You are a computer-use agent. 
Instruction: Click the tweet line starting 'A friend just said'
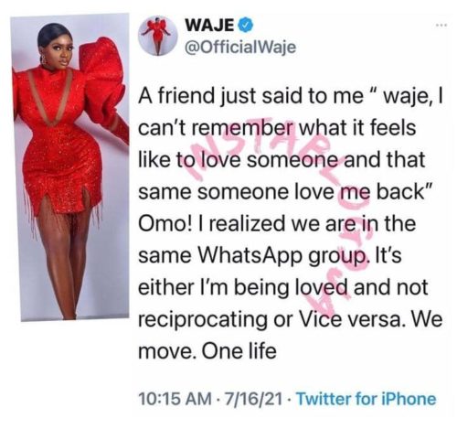tap(291, 96)
